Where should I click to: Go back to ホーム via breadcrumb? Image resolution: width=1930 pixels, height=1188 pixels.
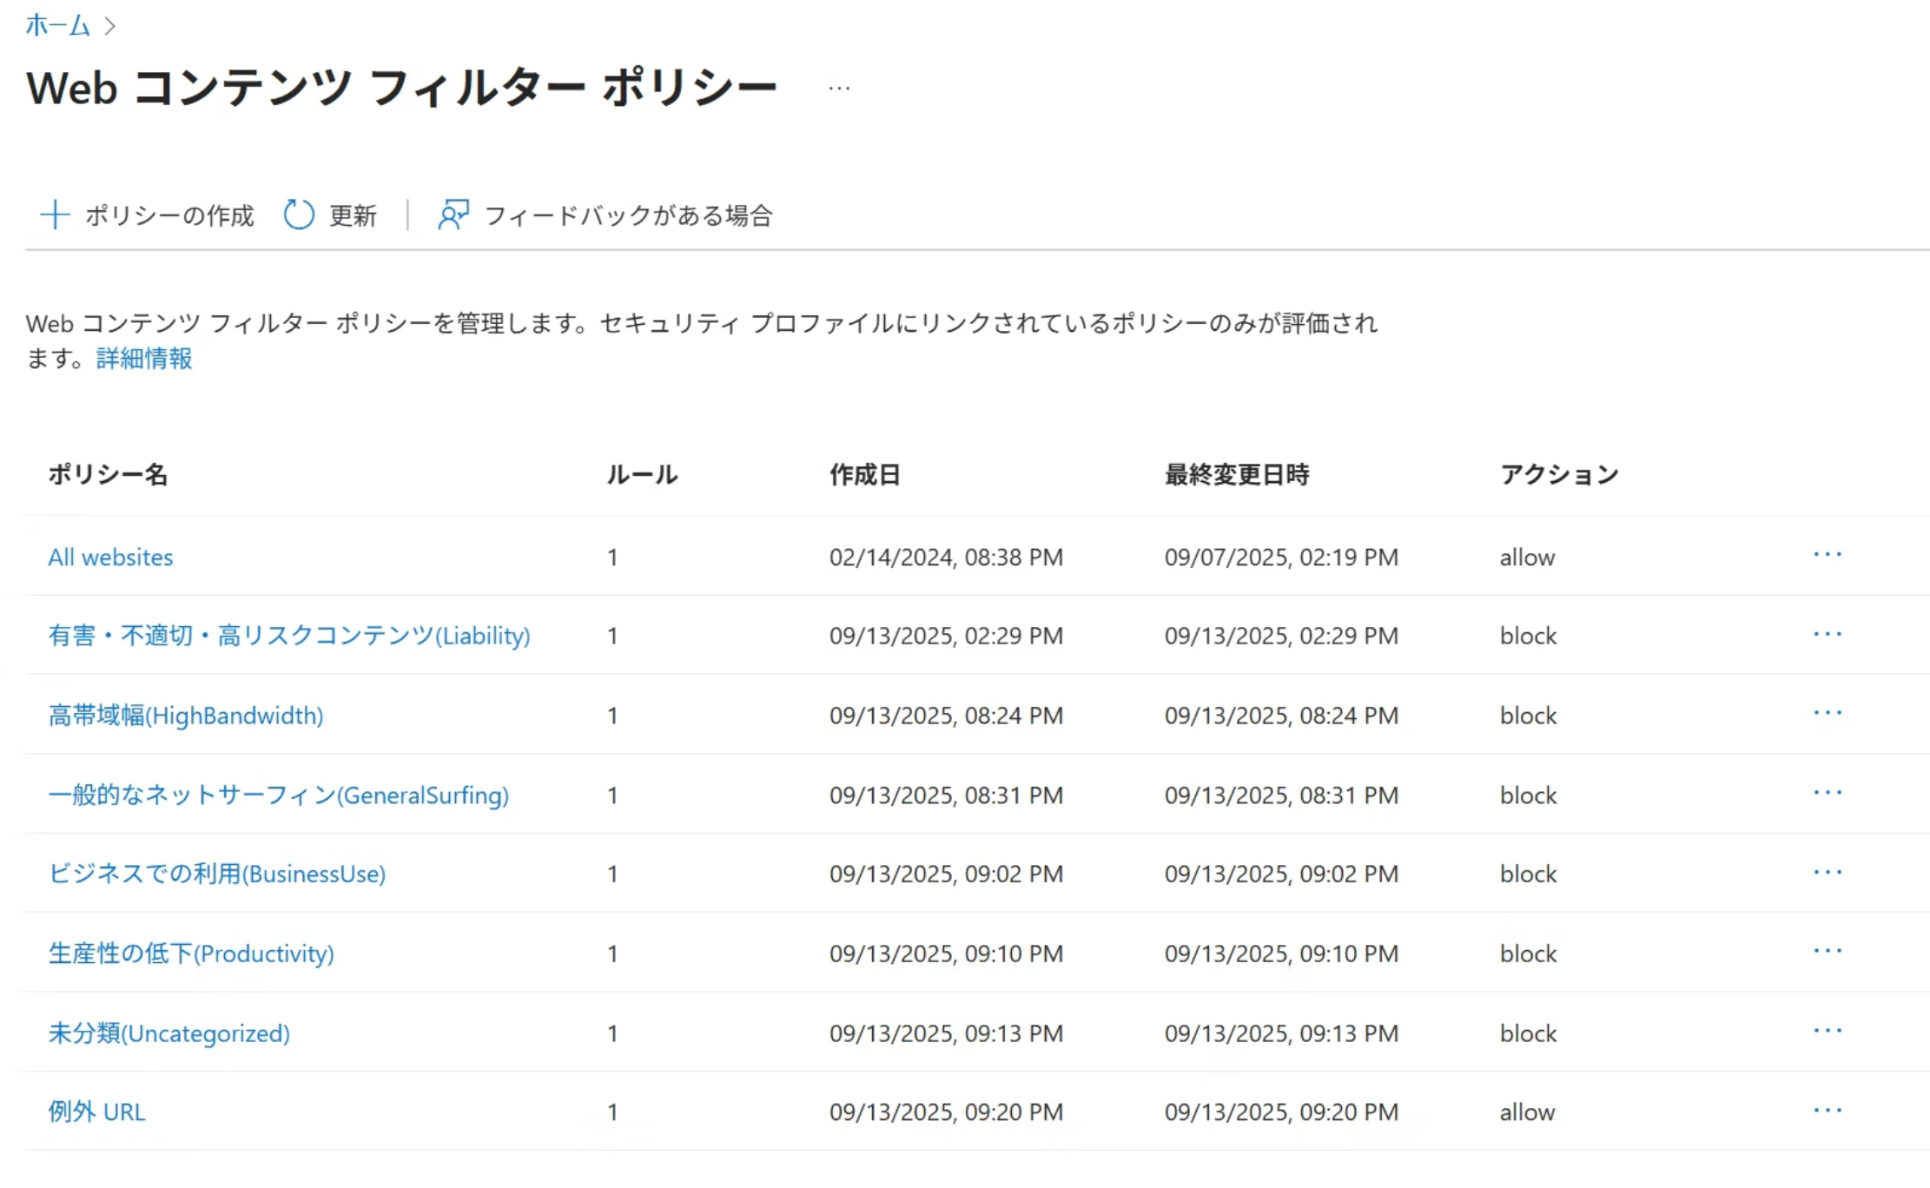tap(57, 25)
